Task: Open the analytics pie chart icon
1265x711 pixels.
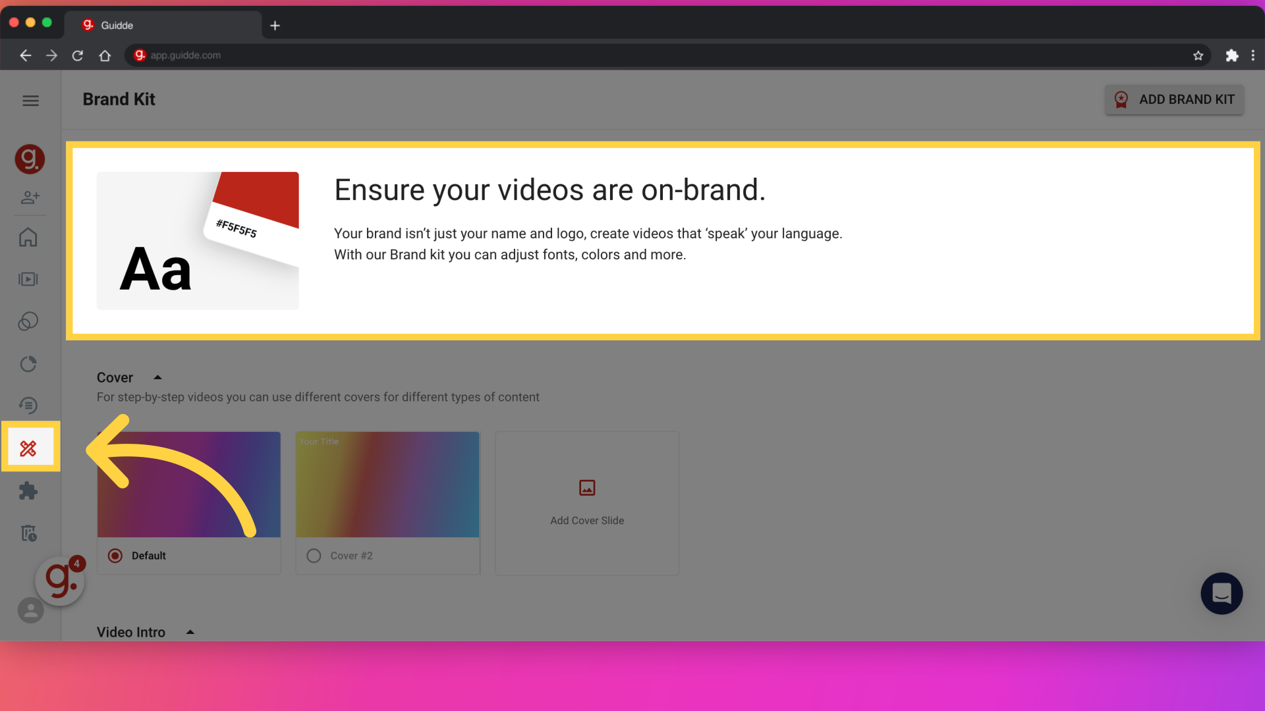Action: (x=28, y=364)
